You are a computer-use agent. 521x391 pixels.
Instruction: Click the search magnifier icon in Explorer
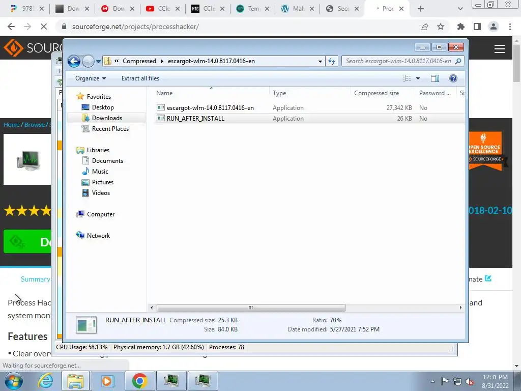pos(458,61)
